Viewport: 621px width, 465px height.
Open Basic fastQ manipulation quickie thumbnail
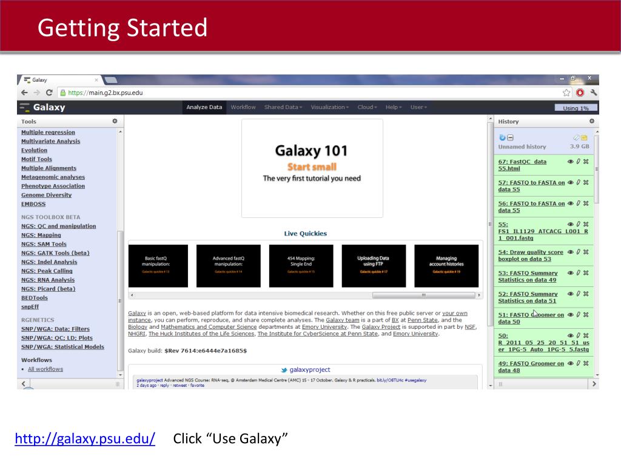pyautogui.click(x=158, y=266)
